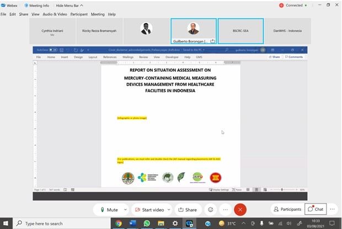Open the Participants panel
The width and height of the screenshot is (342, 229).
(x=287, y=209)
